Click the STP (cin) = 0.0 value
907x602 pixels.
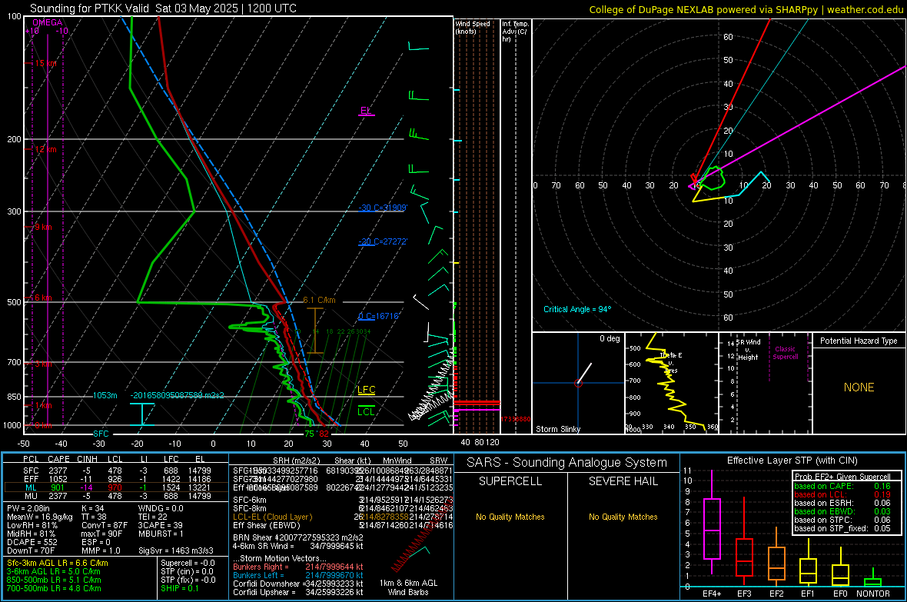pos(188,571)
